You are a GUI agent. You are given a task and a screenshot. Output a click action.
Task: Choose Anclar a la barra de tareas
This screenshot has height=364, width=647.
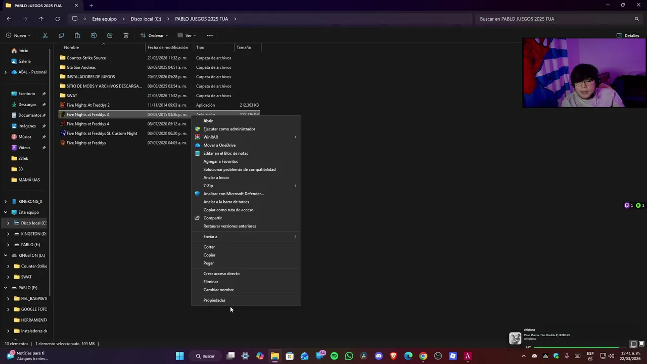246,202
